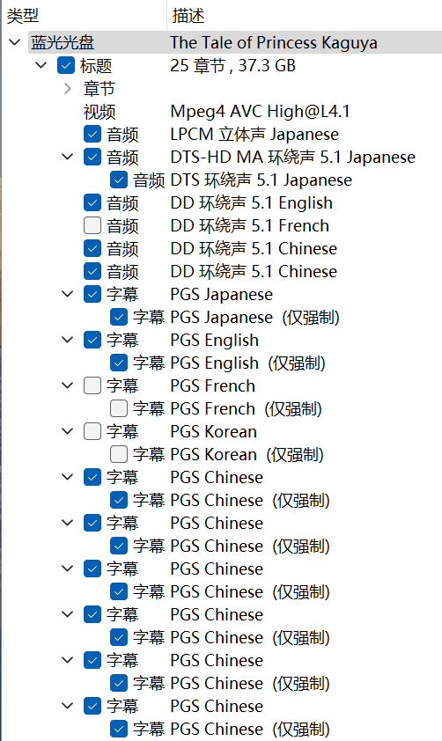This screenshot has height=741, width=442.
Task: Click the text '25 章节 , 37.3 GB'
Action: (x=233, y=65)
